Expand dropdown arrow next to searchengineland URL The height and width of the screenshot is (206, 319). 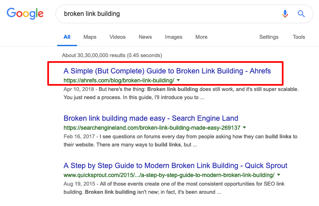click(x=244, y=128)
